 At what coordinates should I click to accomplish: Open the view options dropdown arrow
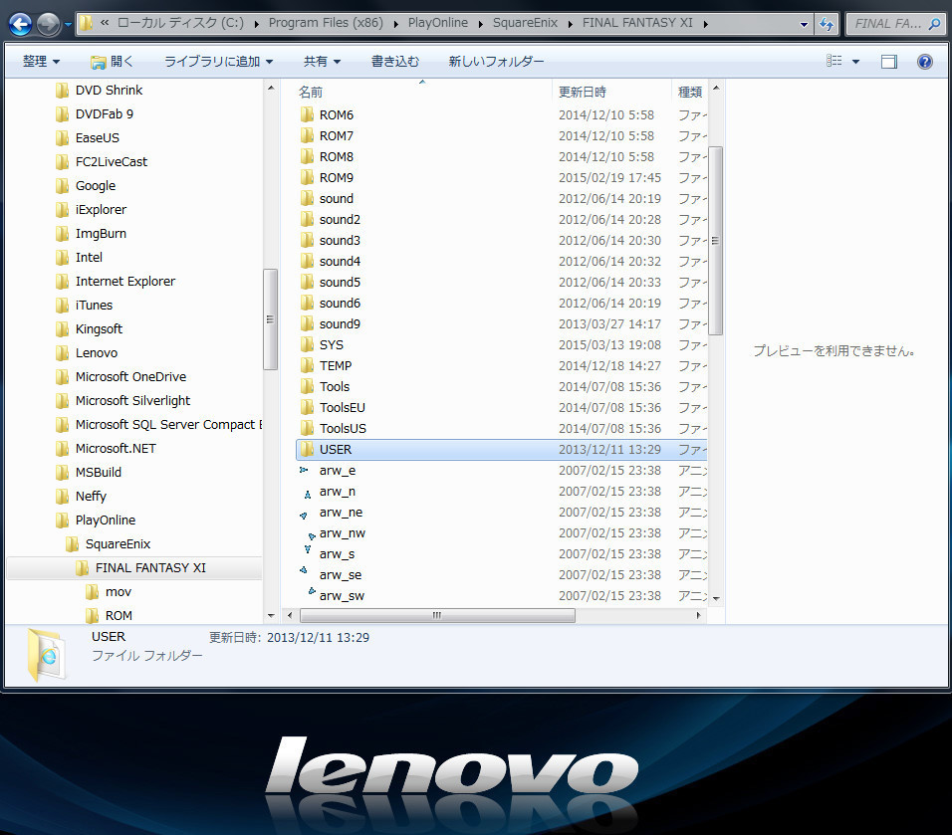[x=855, y=62]
